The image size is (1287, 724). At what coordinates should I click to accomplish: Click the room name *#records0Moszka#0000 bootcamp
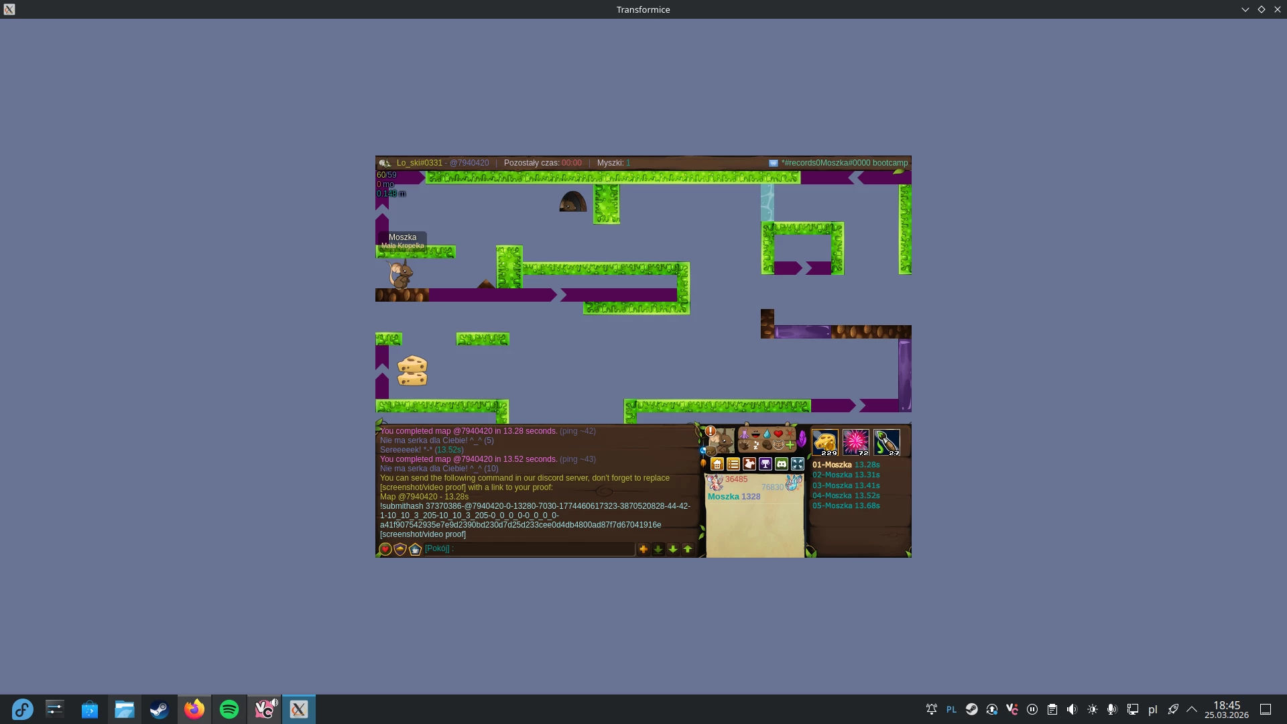pyautogui.click(x=845, y=163)
